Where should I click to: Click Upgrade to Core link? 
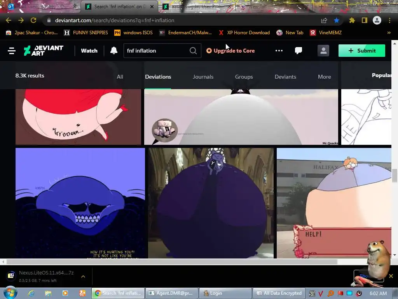tap(230, 51)
